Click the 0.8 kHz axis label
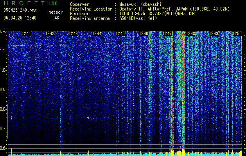The width and height of the screenshot is (246, 156). pos(3,109)
